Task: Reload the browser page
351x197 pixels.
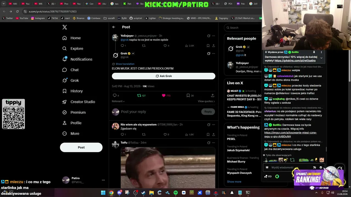Action: [17, 11]
